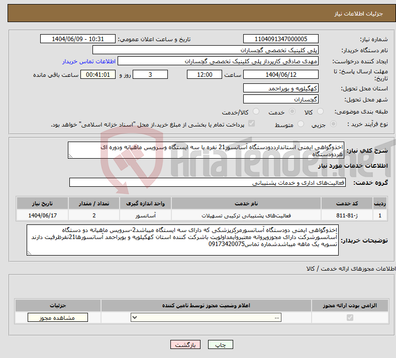Select the جزیی purchase type radio
This screenshot has width=396, height=358.
(x=333, y=124)
